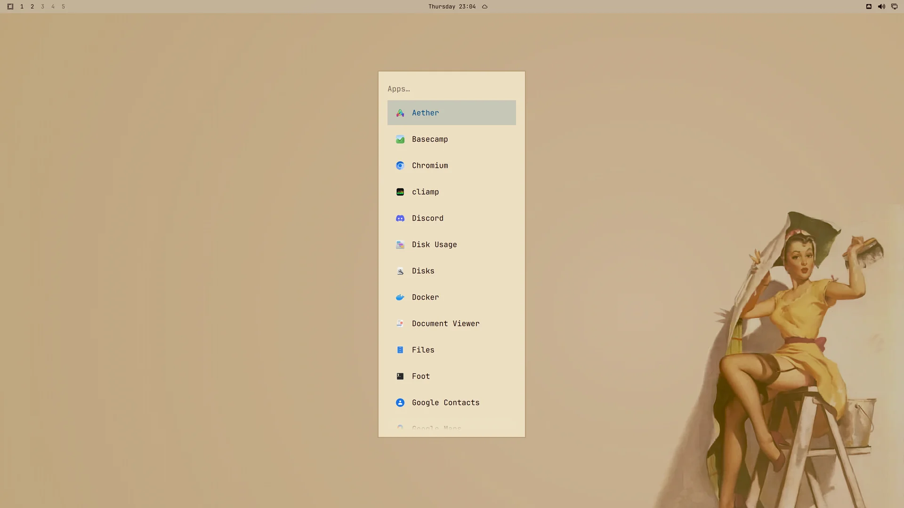
Task: Open Basecamp via its green icon
Action: click(400, 139)
